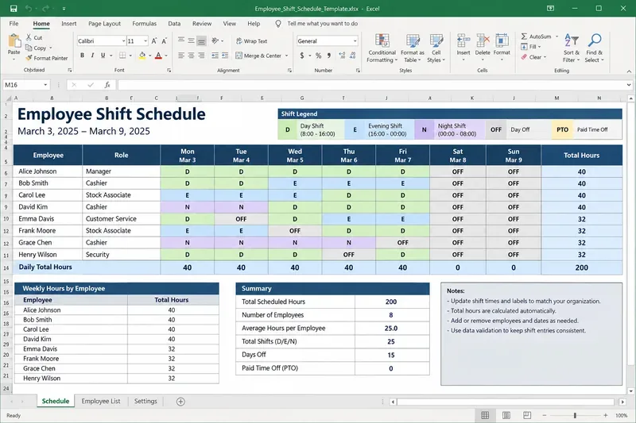Switch to the Page Layout tab
The width and height of the screenshot is (636, 423).
(104, 24)
